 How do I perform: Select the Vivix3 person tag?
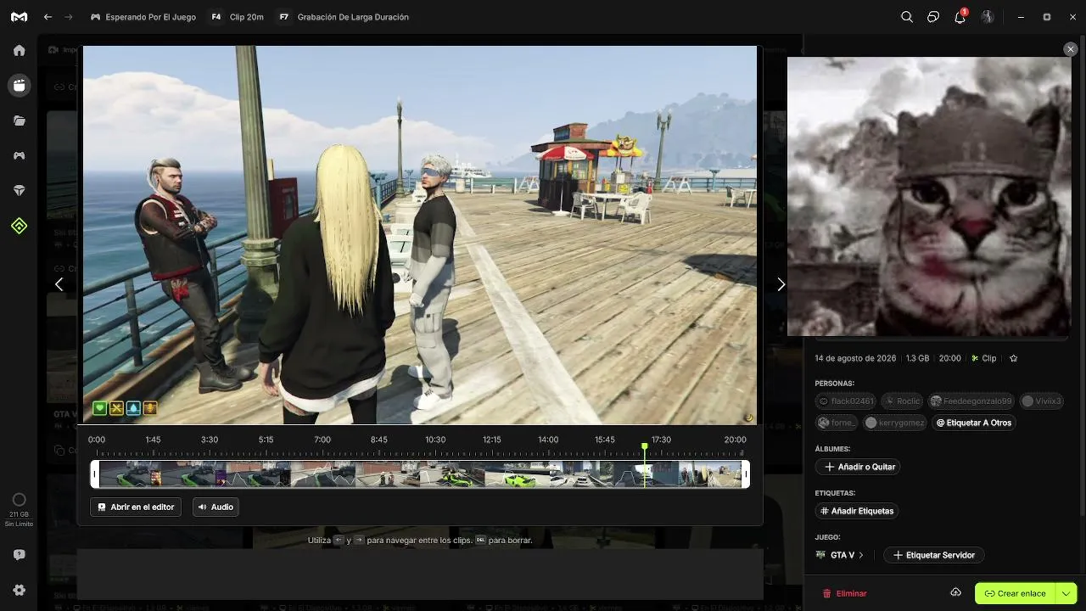point(1042,401)
